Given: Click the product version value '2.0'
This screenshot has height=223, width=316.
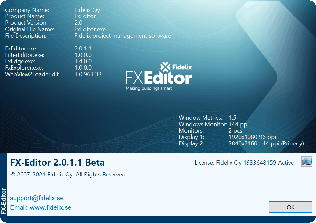Looking at the screenshot, I should point(78,23).
